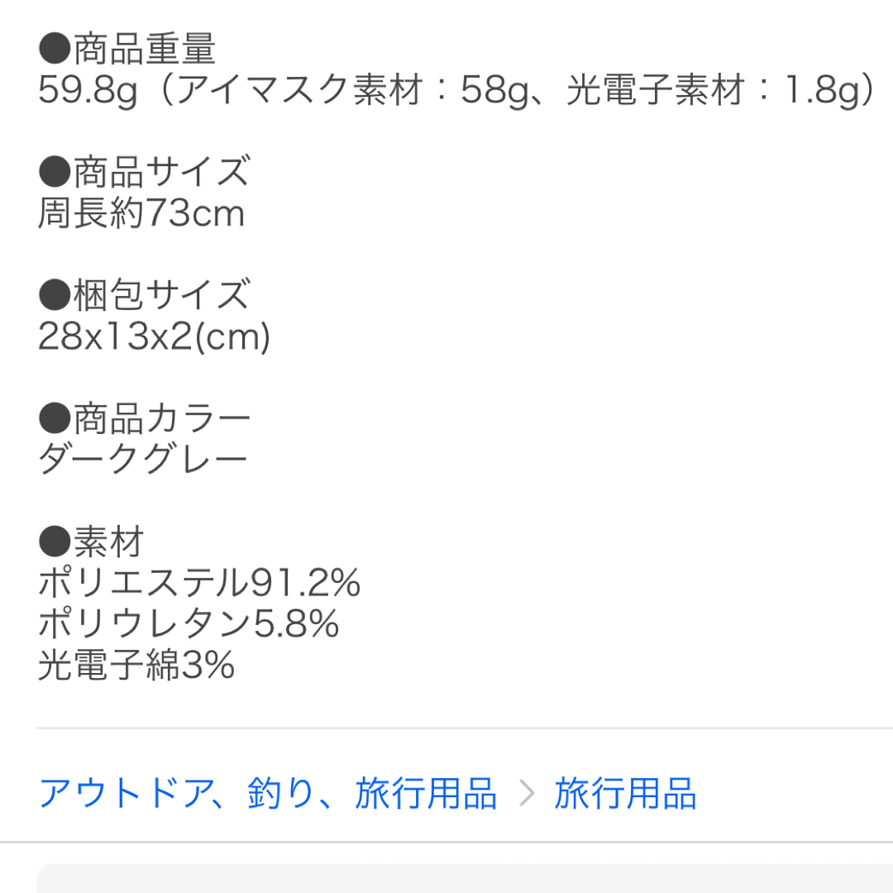Select the 光電子綿3% material line
The height and width of the screenshot is (893, 893).
(x=136, y=665)
